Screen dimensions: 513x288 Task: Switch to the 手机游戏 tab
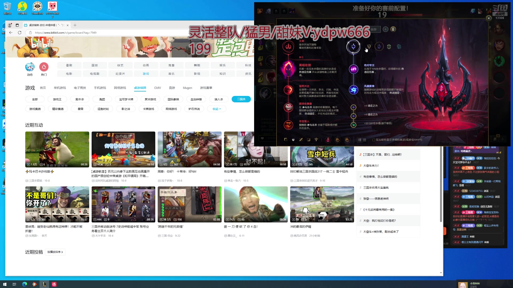point(100,88)
